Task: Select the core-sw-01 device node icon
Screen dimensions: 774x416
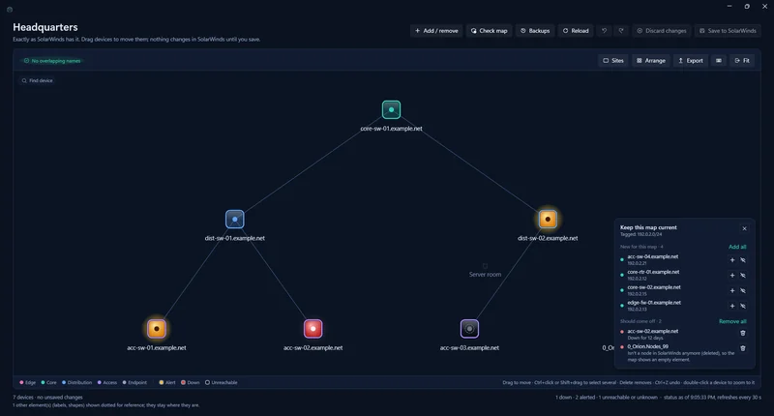Action: (x=391, y=109)
